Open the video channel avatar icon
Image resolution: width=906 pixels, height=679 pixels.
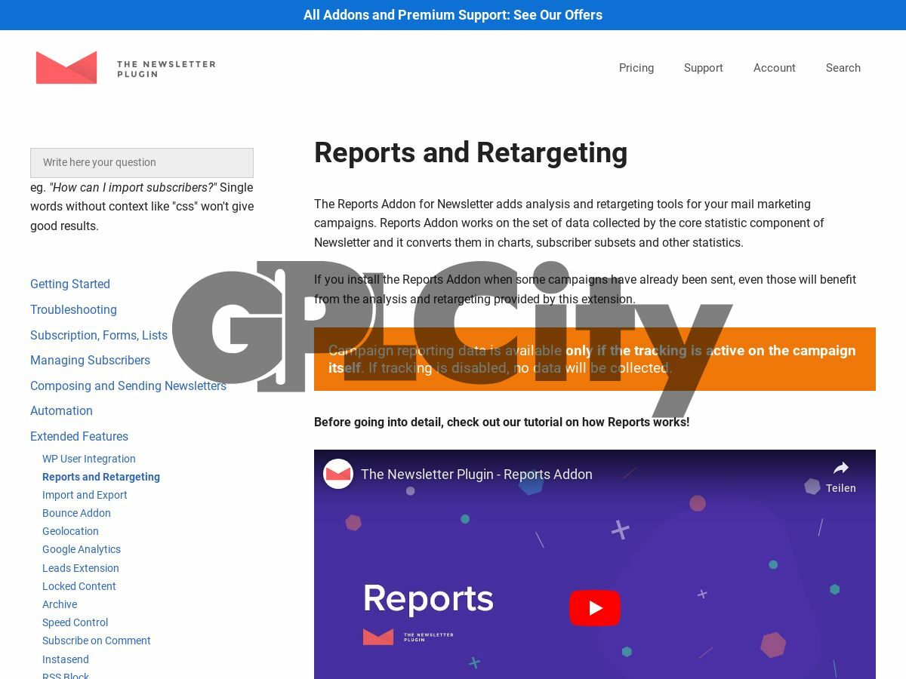tap(338, 474)
